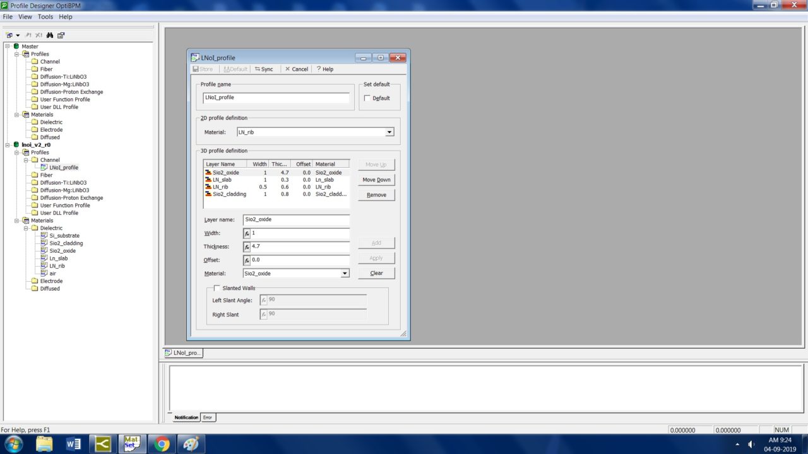The width and height of the screenshot is (808, 454).
Task: Click the fx icon beside Thickness field
Action: point(247,247)
